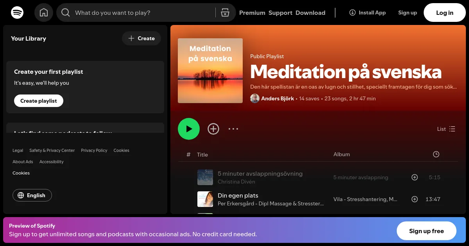Open the List view selector
The image size is (469, 246).
coord(446,129)
